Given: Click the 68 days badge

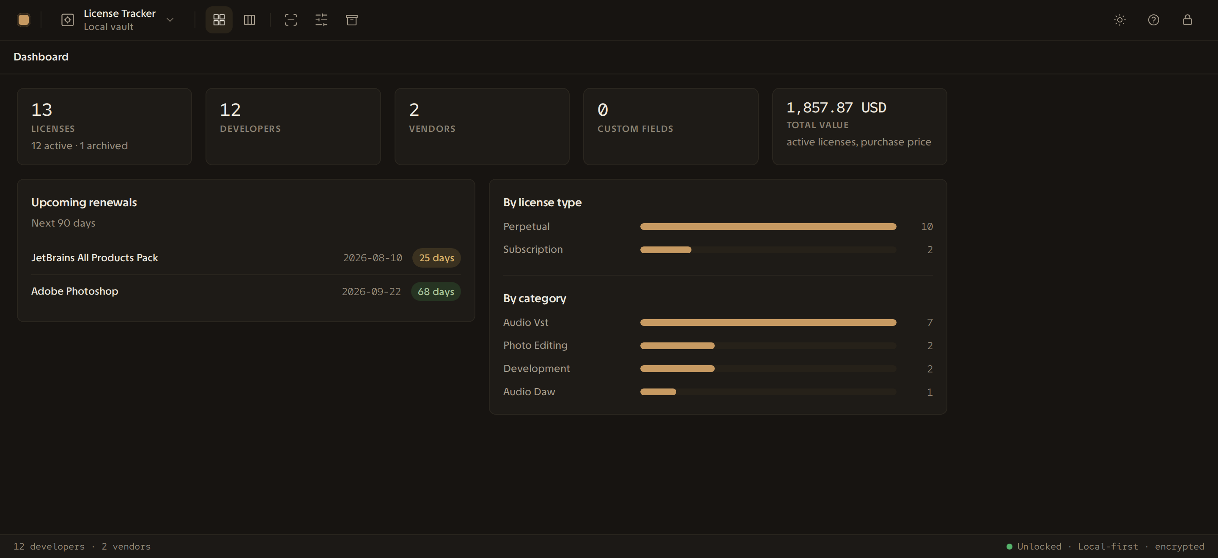Looking at the screenshot, I should (x=436, y=292).
